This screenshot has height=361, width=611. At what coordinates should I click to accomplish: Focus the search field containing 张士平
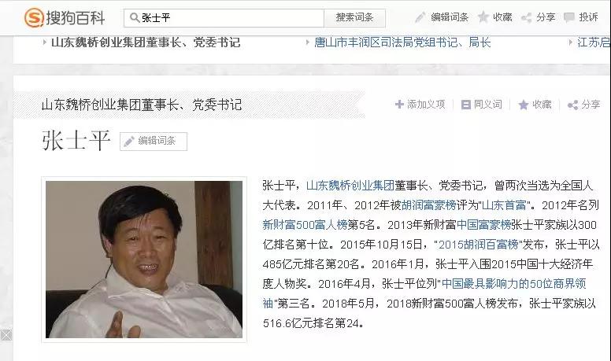[x=224, y=18]
